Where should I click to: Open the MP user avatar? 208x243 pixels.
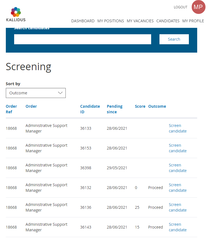(x=198, y=7)
